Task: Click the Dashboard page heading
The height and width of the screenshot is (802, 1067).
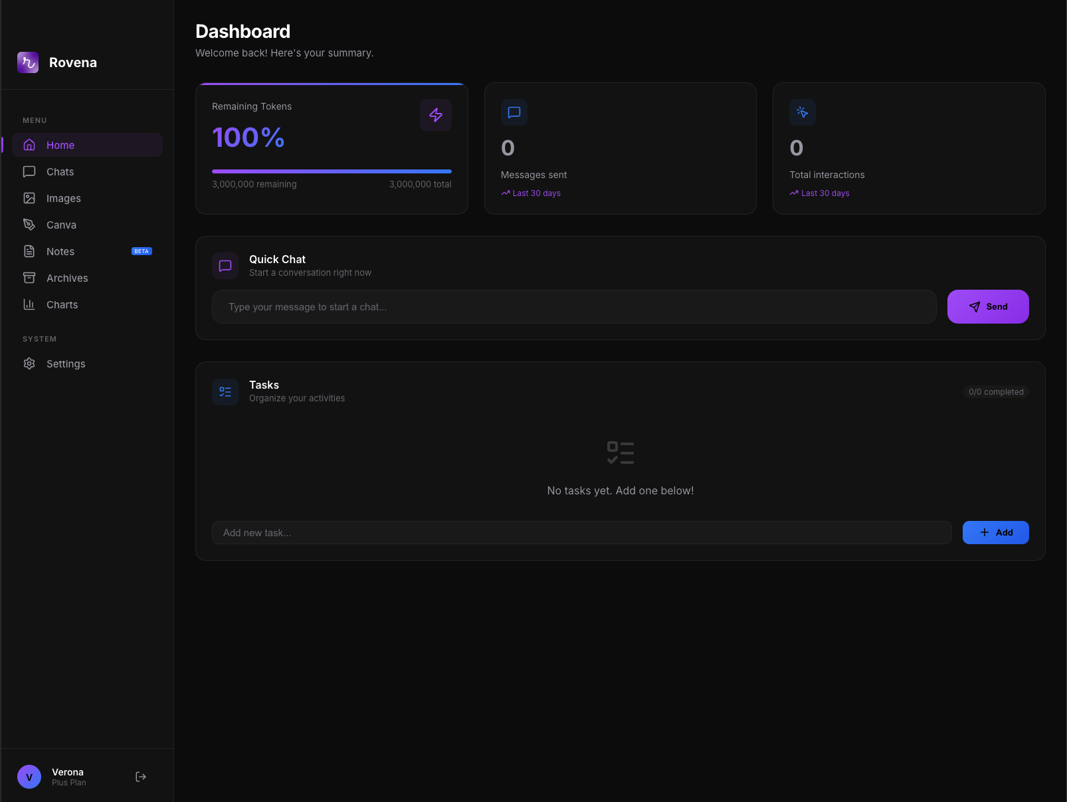Action: click(243, 31)
